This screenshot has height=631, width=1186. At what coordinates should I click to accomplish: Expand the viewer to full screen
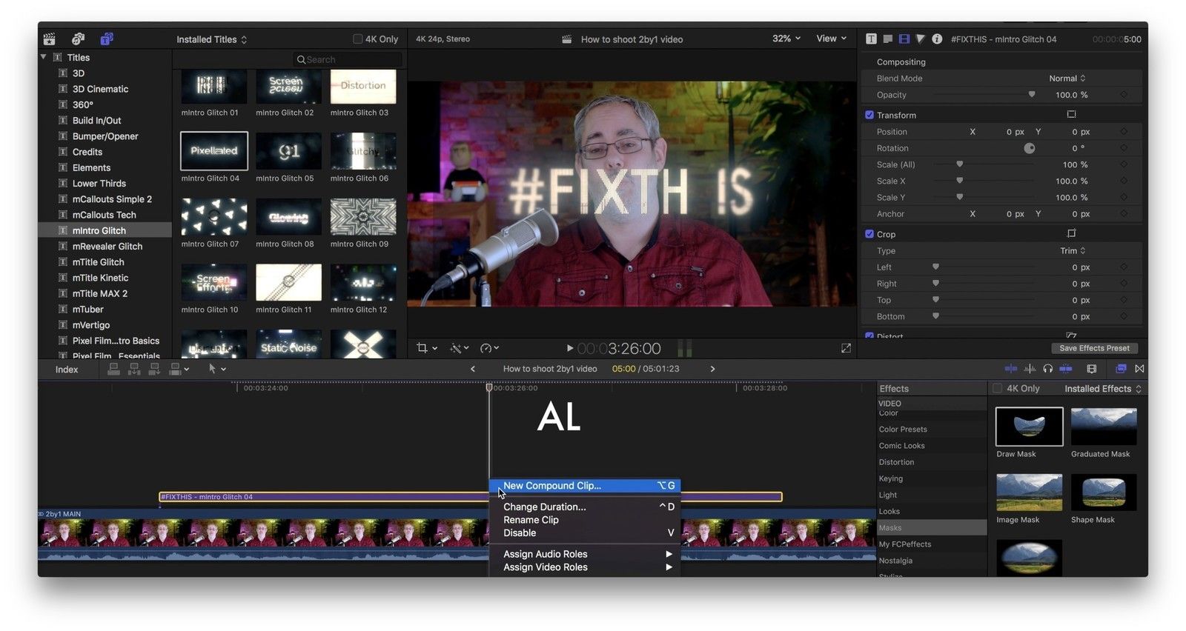(x=846, y=348)
